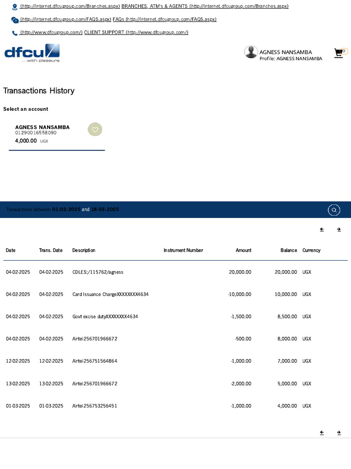Click the www.dfcugroup.com URL link at the start
The width and height of the screenshot is (351, 469).
[51, 33]
